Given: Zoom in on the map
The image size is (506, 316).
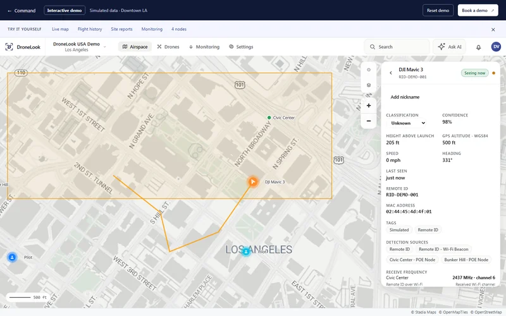Looking at the screenshot, I should point(369,106).
